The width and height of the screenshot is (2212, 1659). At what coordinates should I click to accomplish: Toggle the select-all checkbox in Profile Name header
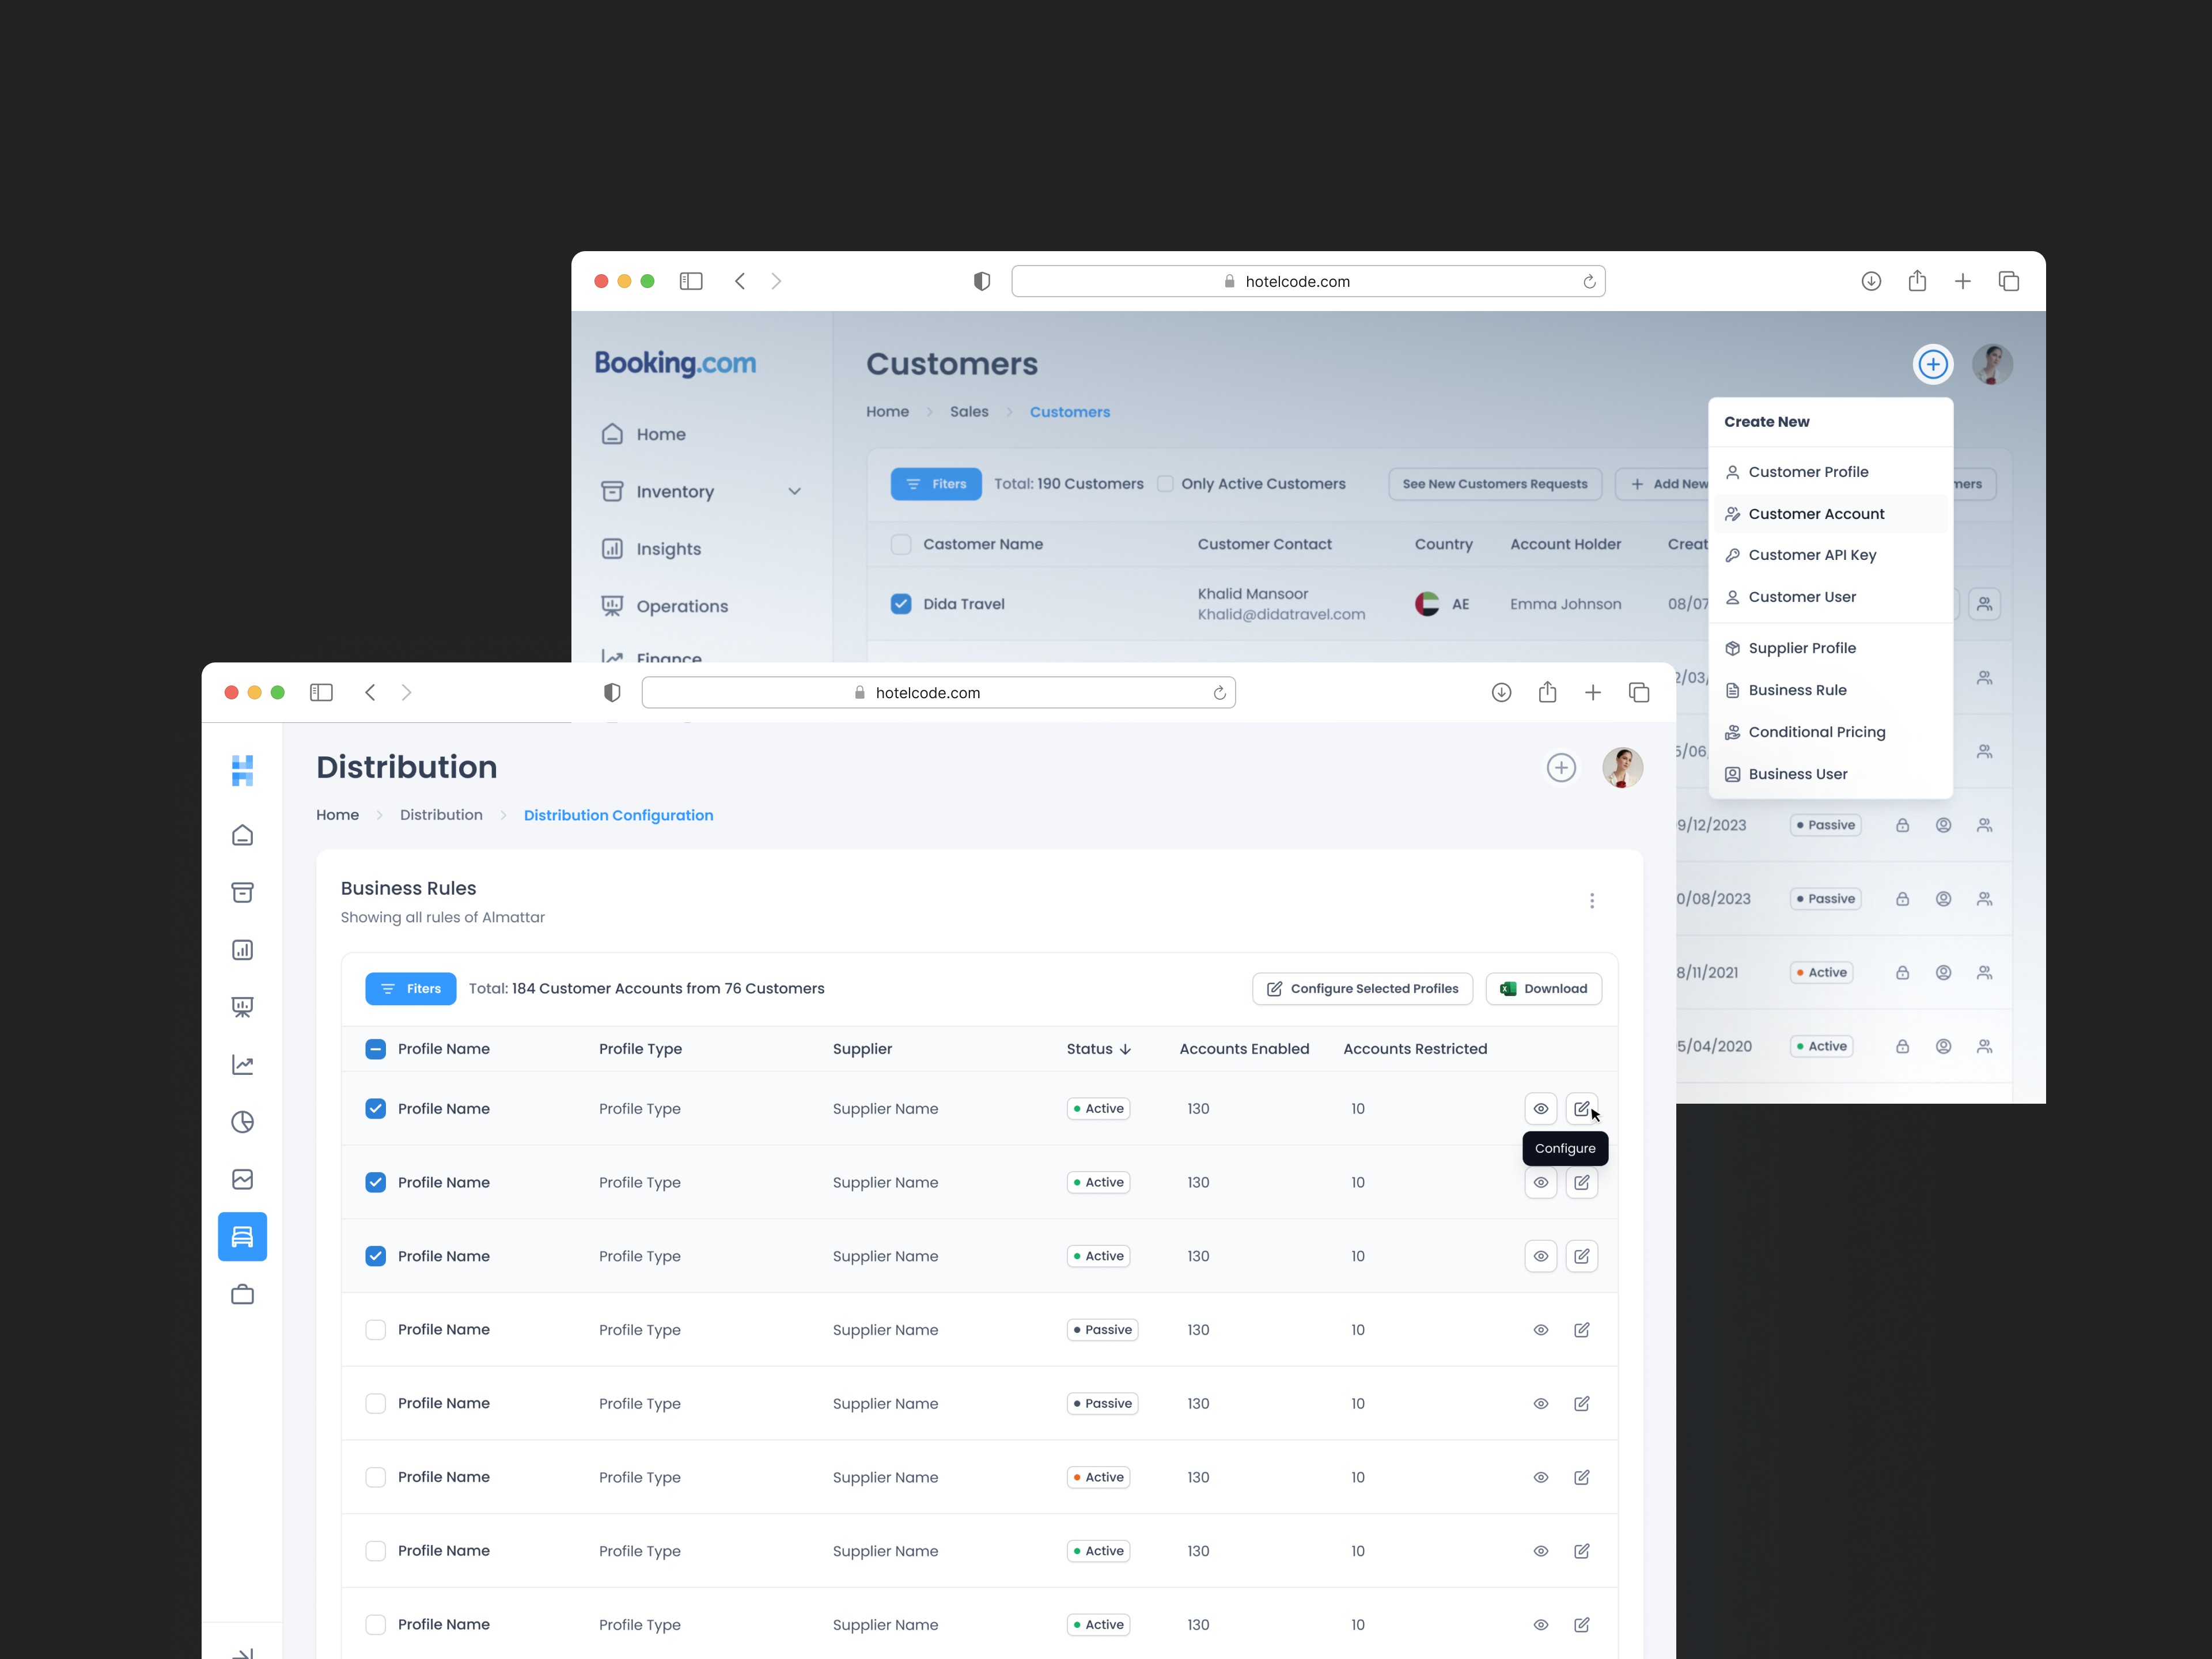click(375, 1048)
